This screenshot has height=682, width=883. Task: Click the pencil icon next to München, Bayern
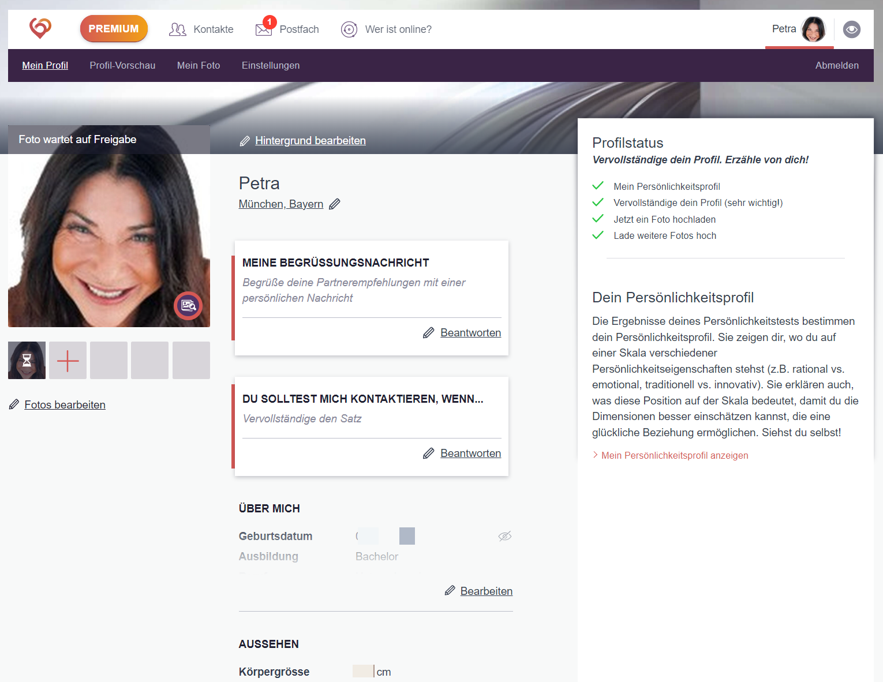(335, 204)
